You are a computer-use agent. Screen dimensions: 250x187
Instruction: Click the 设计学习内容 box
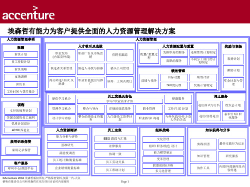(61, 118)
